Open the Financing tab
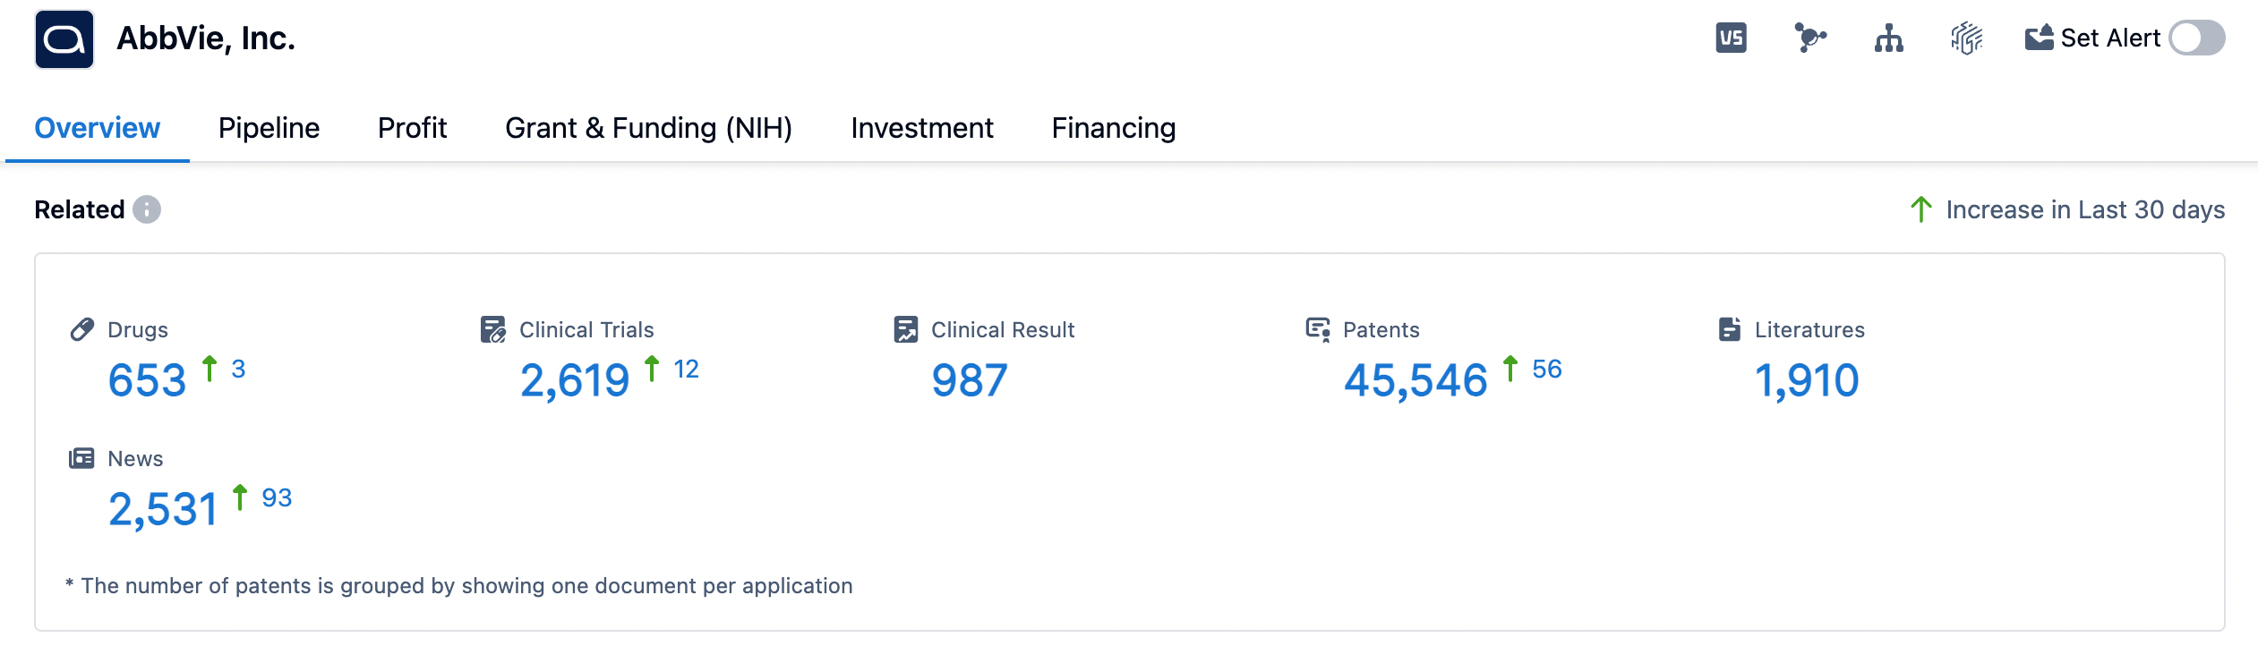The image size is (2258, 646). 1113,128
